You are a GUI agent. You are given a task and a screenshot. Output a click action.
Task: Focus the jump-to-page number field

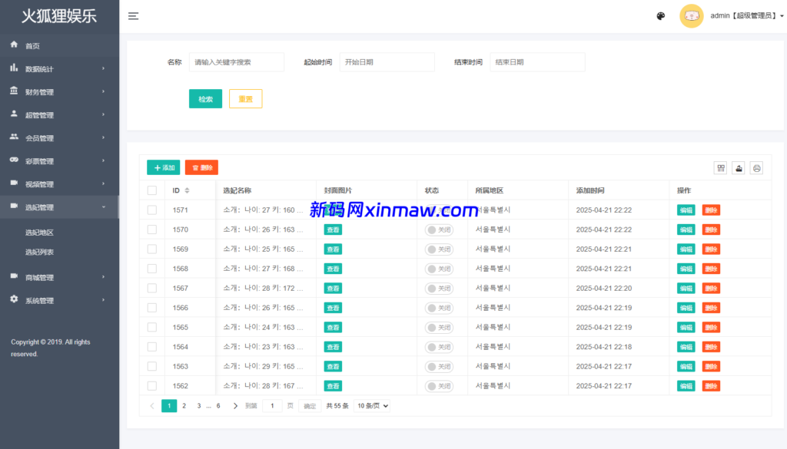272,406
